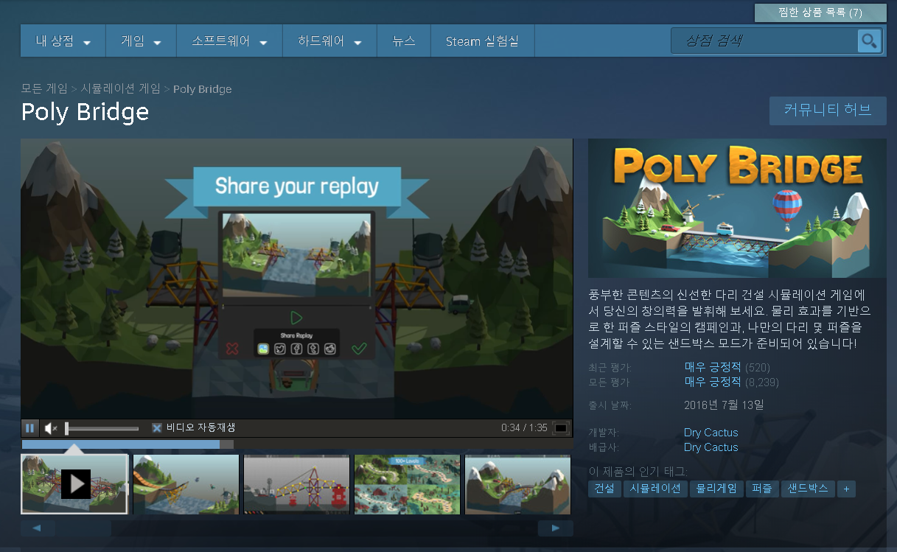Toggle fullscreen for the video player
The height and width of the screenshot is (552, 897).
pyautogui.click(x=561, y=428)
